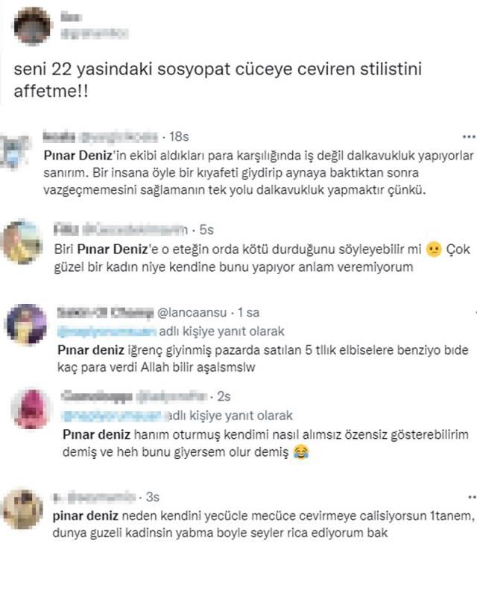Open the avatar of the 3s reply

pyautogui.click(x=23, y=510)
